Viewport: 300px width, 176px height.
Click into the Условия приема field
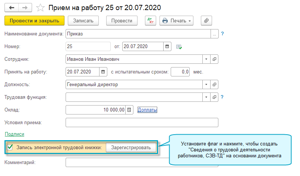click(142, 123)
